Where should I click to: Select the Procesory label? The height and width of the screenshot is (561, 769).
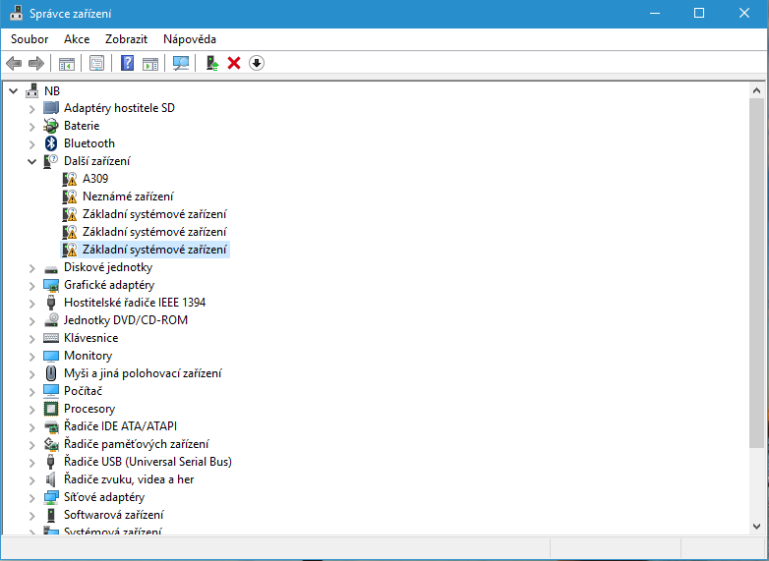[x=89, y=409]
